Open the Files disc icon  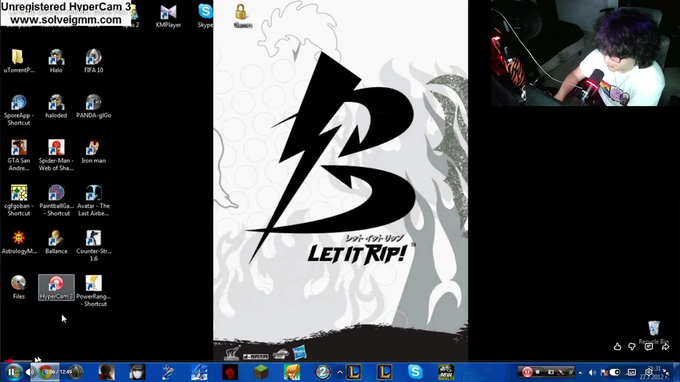click(19, 287)
